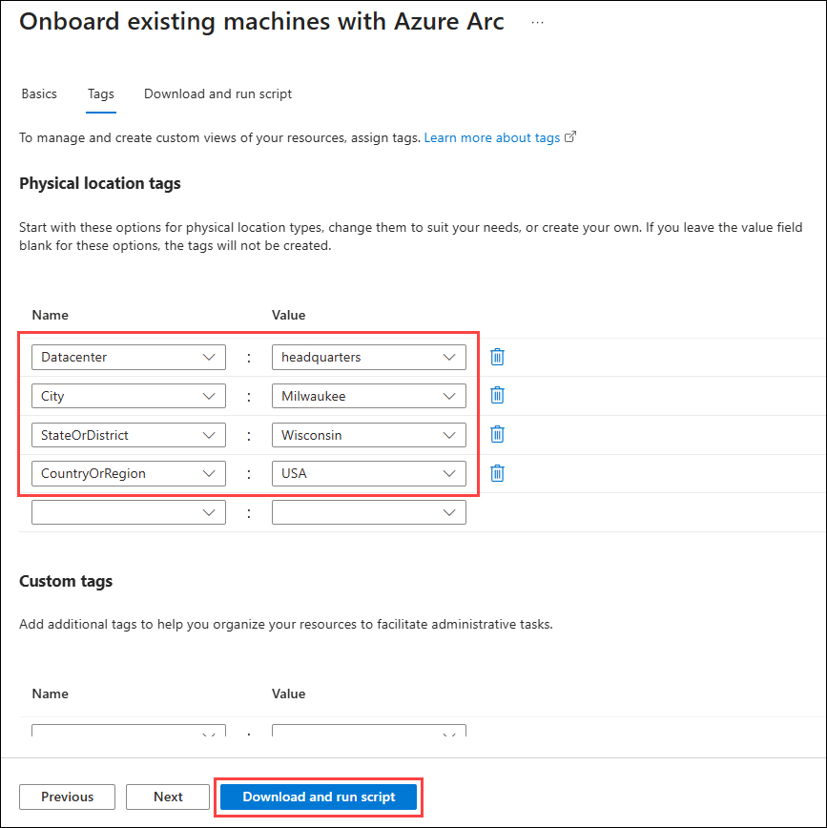Image resolution: width=827 pixels, height=828 pixels.
Task: Open the City tag name dropdown
Action: (209, 395)
